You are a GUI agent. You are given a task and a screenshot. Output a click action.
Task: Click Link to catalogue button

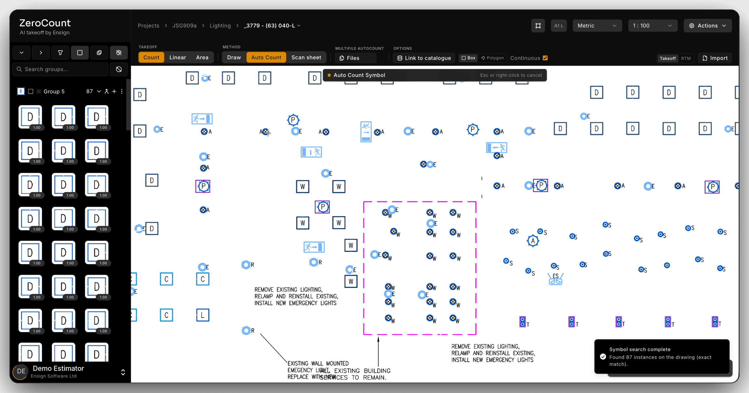coord(424,58)
